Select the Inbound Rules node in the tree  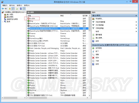[10, 14]
